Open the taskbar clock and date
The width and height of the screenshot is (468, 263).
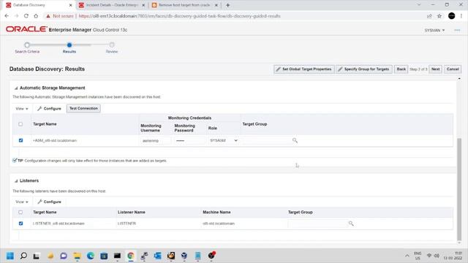pos(453,256)
